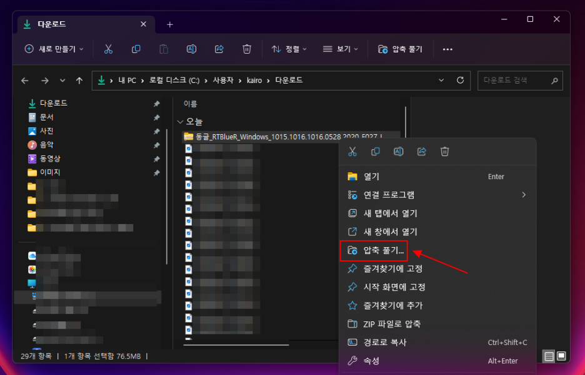
Task: Switch to large thumbnails view in status bar
Action: click(x=561, y=356)
